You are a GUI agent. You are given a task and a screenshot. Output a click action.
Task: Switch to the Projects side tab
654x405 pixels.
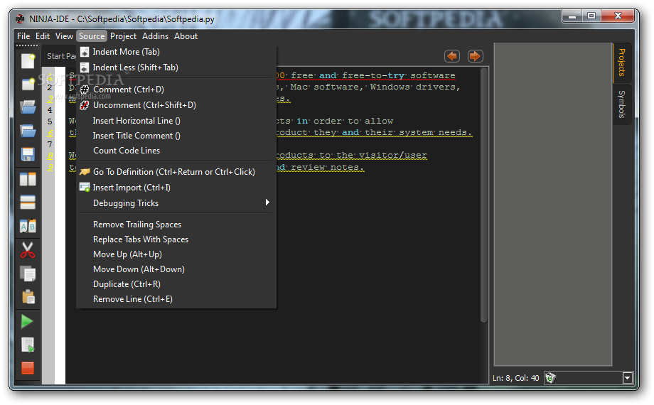(x=621, y=63)
